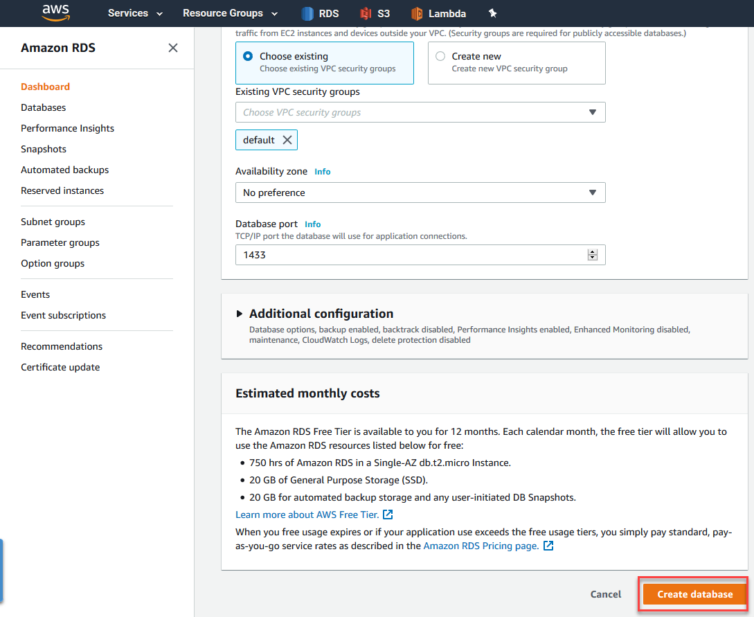Open the Availability zone dropdown
Image resolution: width=754 pixels, height=617 pixels.
(x=420, y=193)
